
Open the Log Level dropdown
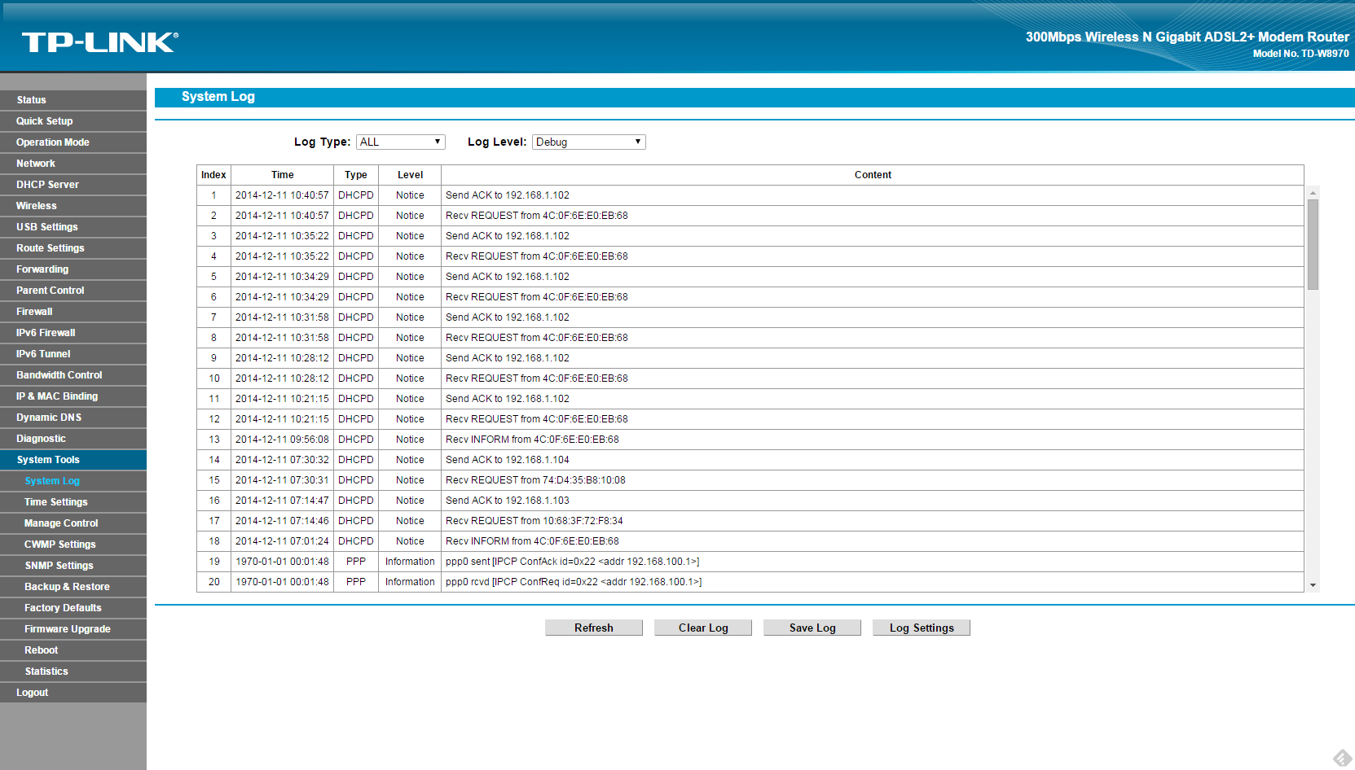(x=588, y=142)
